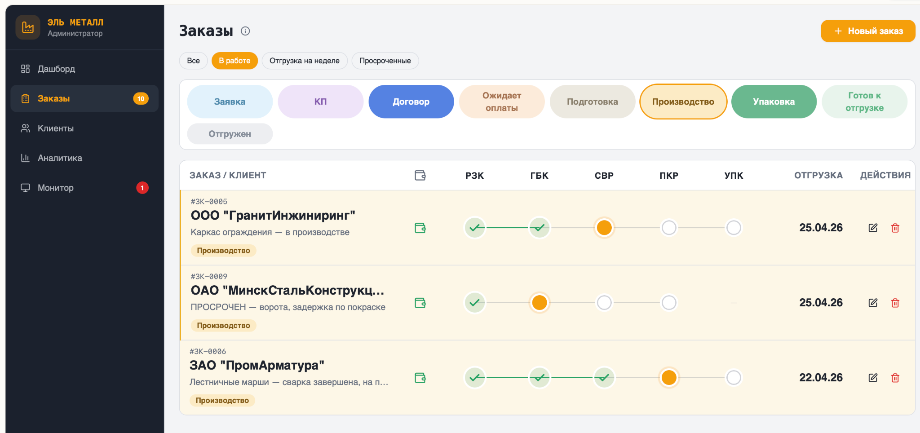Open the Заказы section in sidebar
The width and height of the screenshot is (920, 433).
click(x=84, y=98)
